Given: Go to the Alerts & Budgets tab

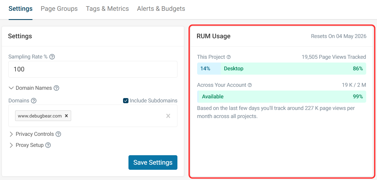Looking at the screenshot, I should (161, 9).
